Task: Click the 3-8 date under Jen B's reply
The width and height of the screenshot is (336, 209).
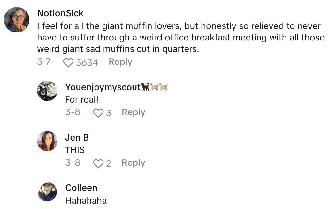Action: (73, 163)
